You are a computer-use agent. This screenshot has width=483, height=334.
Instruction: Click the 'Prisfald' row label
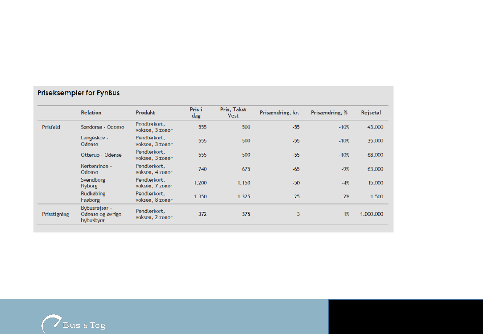tap(51, 127)
